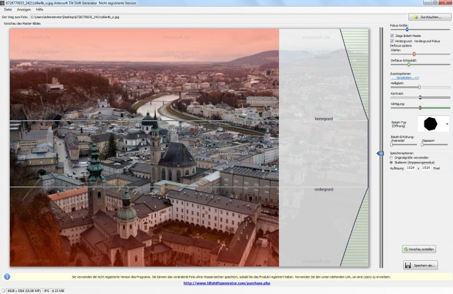Viewport: 453px width, 294px height.
Task: Click the Auflösung height field
Action: 426,168
